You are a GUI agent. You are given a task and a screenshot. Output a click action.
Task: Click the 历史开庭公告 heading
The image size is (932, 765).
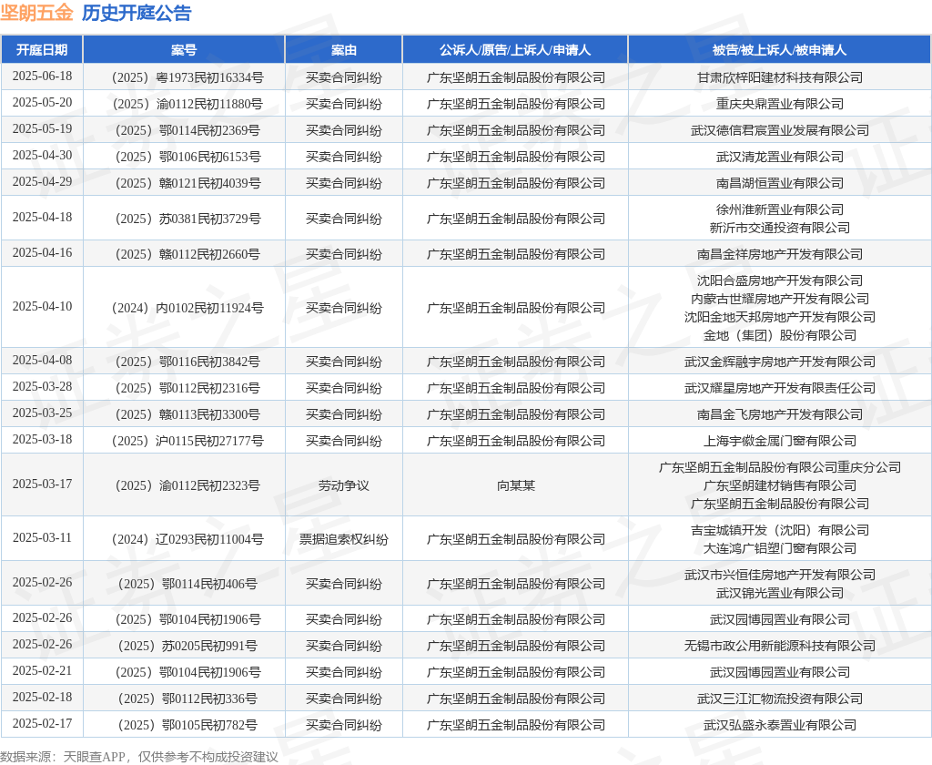click(x=137, y=13)
